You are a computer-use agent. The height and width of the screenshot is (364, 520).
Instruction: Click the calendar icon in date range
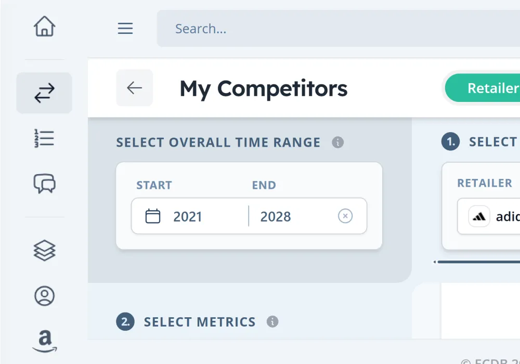[152, 216]
